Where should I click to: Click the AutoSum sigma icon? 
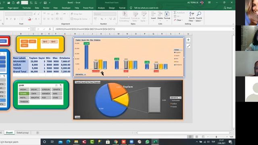[x=175, y=12]
